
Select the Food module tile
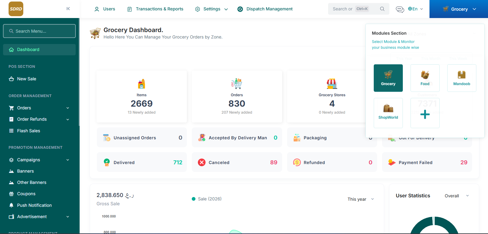point(425,78)
